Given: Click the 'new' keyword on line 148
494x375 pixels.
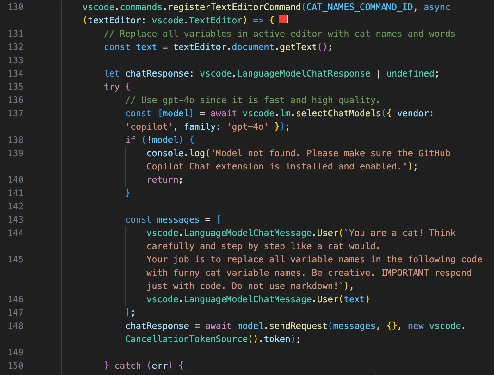Looking at the screenshot, I should point(416,326).
